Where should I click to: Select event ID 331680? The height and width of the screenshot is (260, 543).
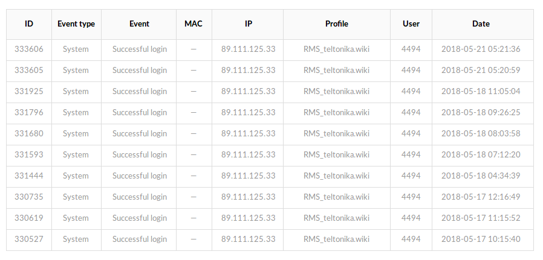coord(29,134)
